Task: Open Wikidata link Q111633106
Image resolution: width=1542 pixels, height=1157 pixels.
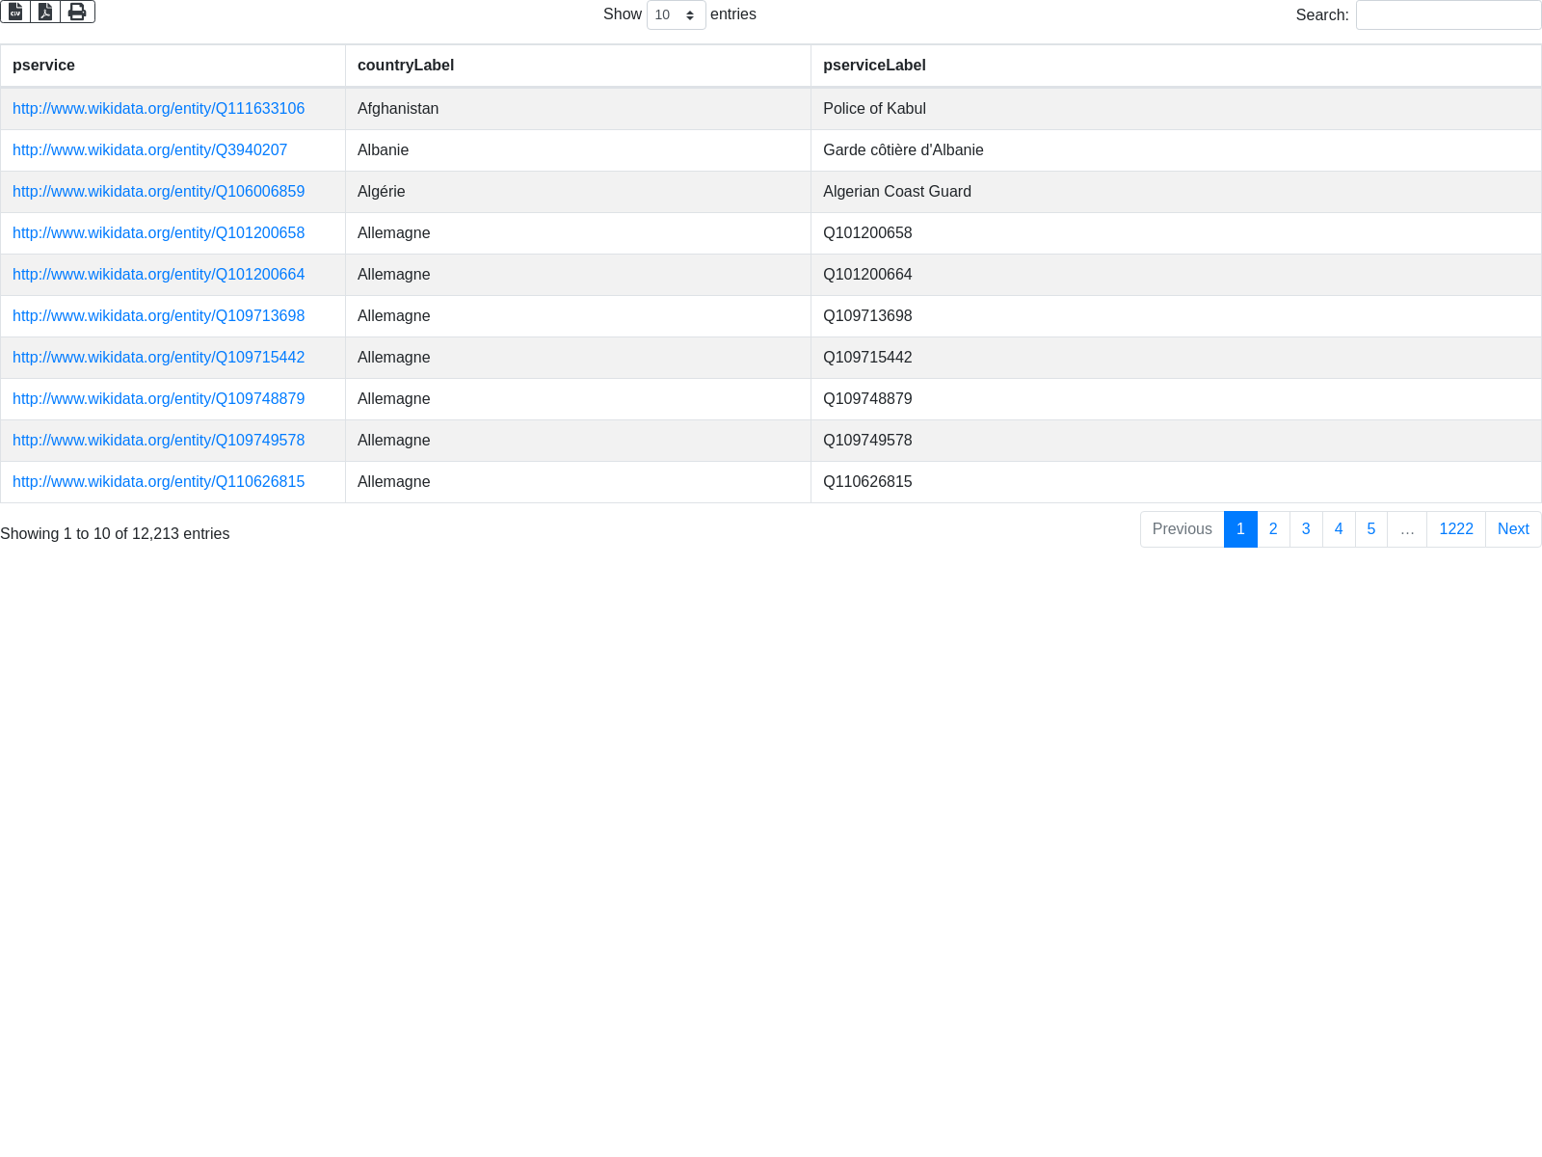Action: [158, 109]
